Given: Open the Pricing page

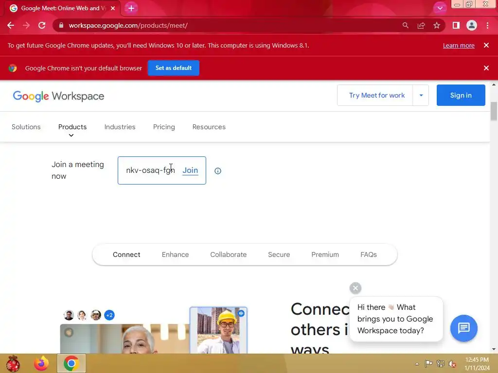Looking at the screenshot, I should click(164, 127).
